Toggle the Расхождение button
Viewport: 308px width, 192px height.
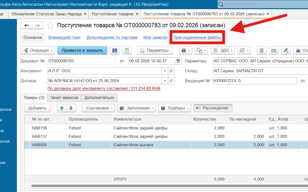tap(213, 108)
